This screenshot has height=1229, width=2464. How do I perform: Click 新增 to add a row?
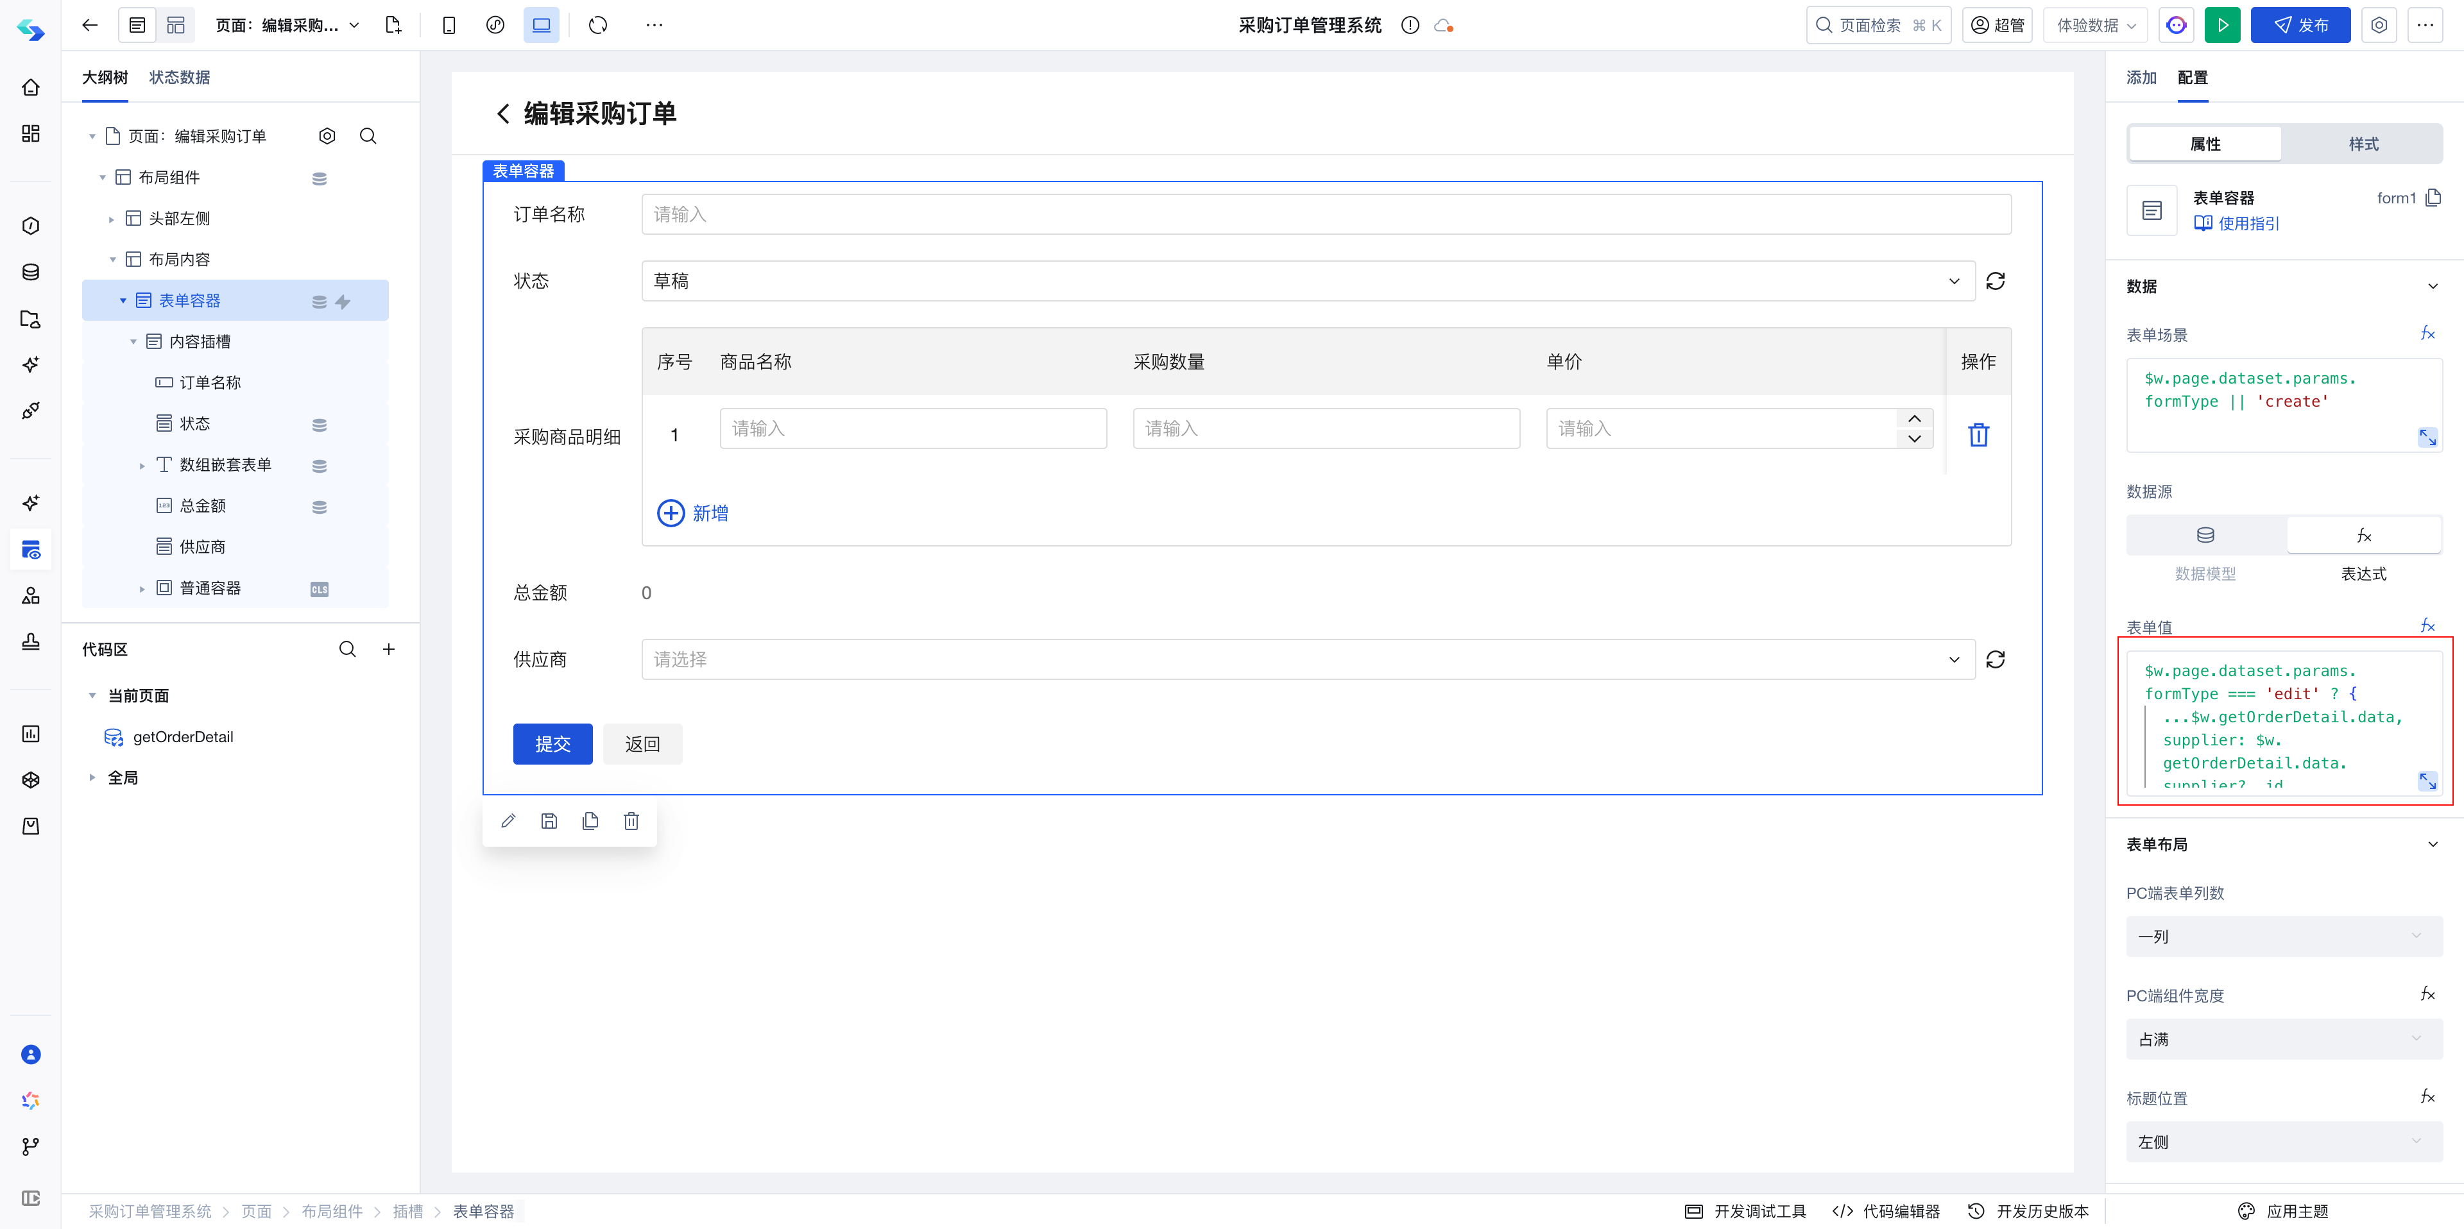(x=692, y=513)
